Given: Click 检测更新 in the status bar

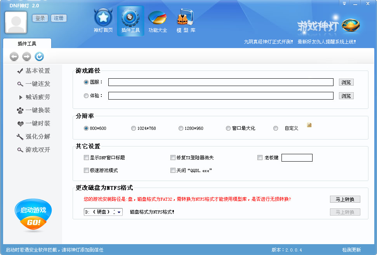Looking at the screenshot, I should (x=351, y=250).
